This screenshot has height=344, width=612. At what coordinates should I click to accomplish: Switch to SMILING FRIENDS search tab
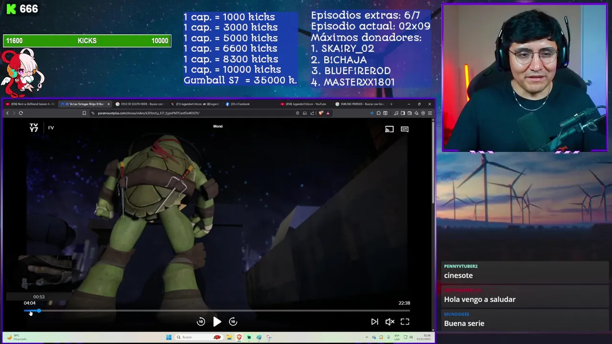360,104
